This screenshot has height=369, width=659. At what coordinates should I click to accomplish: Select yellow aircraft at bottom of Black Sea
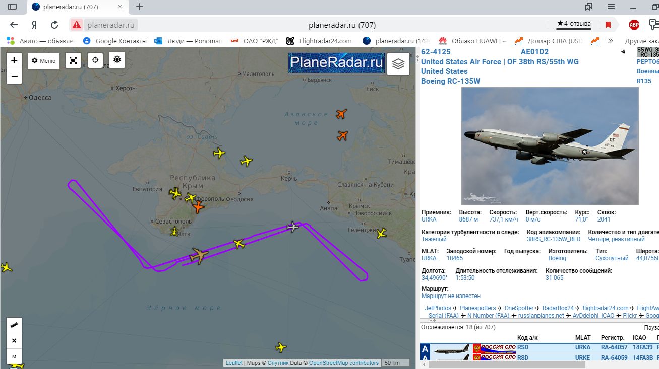tap(281, 347)
